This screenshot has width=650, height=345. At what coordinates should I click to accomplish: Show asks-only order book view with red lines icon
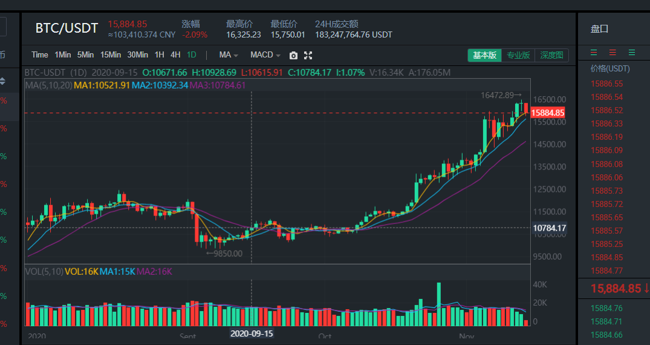point(613,52)
